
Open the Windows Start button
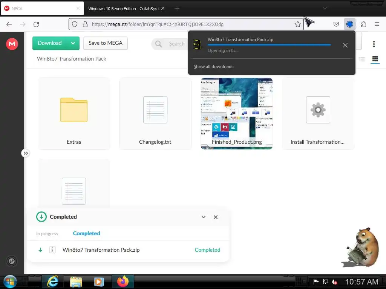[x=10, y=281]
